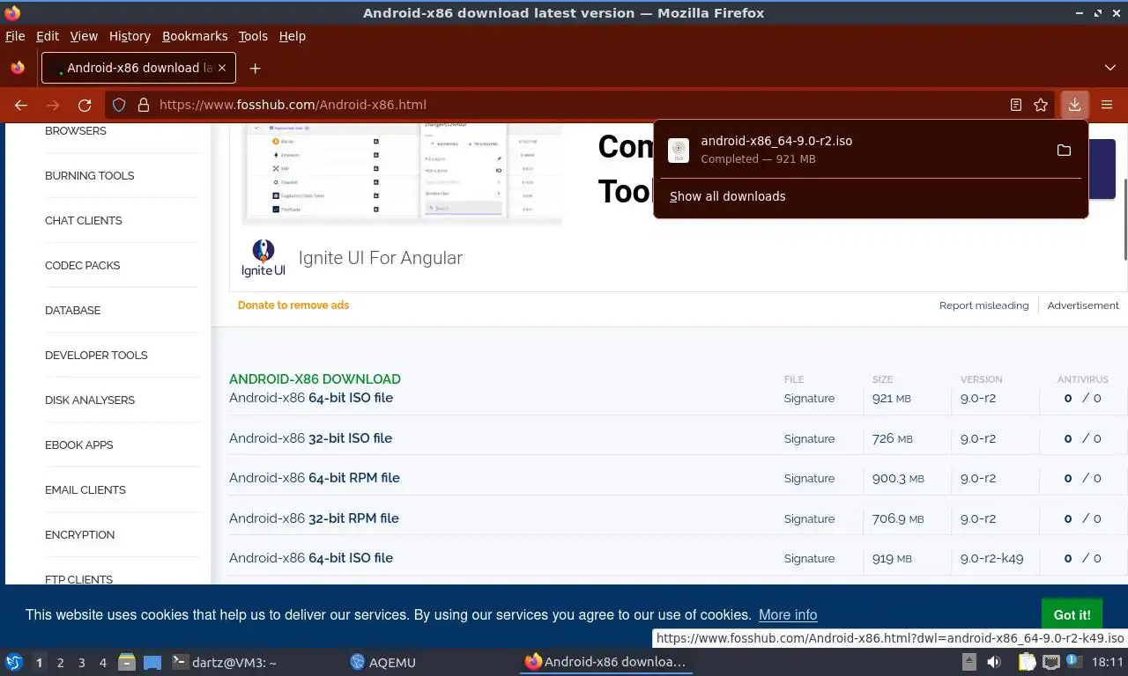Click the Firefox View icon in tab bar
Image resolution: width=1128 pixels, height=676 pixels.
[x=18, y=68]
